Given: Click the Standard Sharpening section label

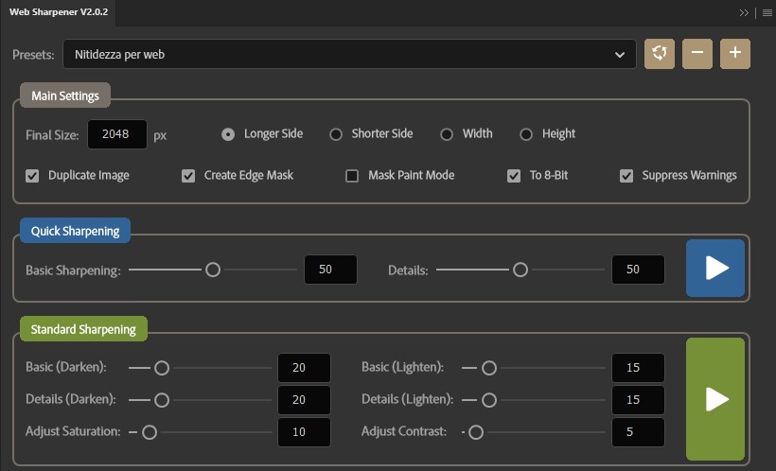Looking at the screenshot, I should point(83,329).
